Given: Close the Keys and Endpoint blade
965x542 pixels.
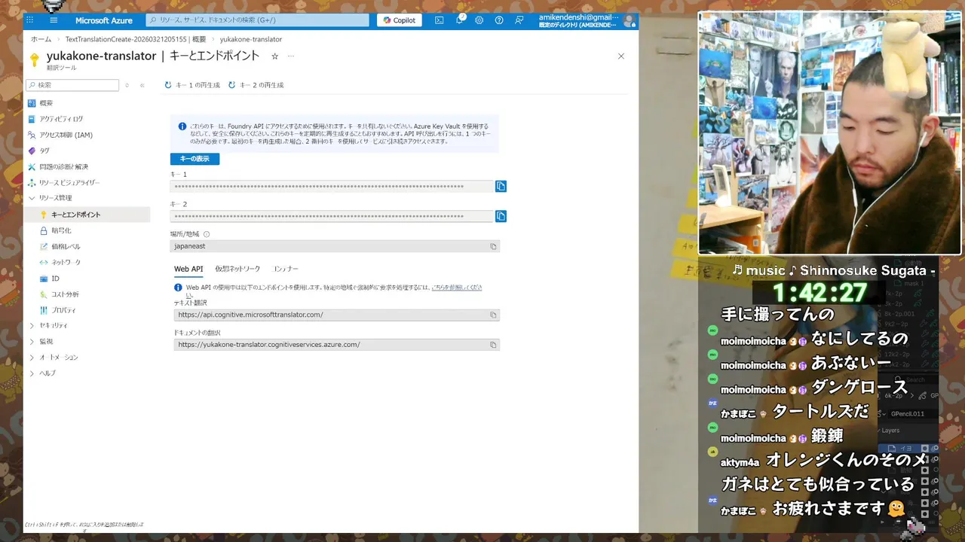Looking at the screenshot, I should click(x=621, y=56).
